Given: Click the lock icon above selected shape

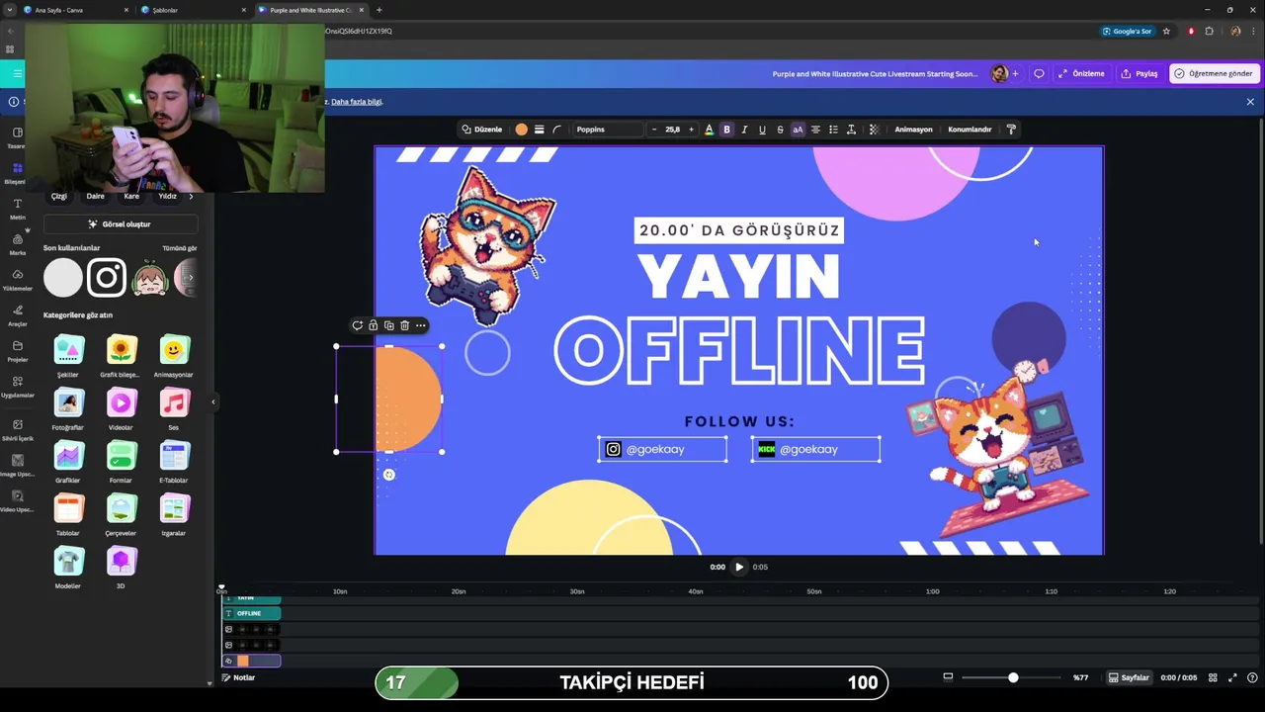Looking at the screenshot, I should 373,325.
